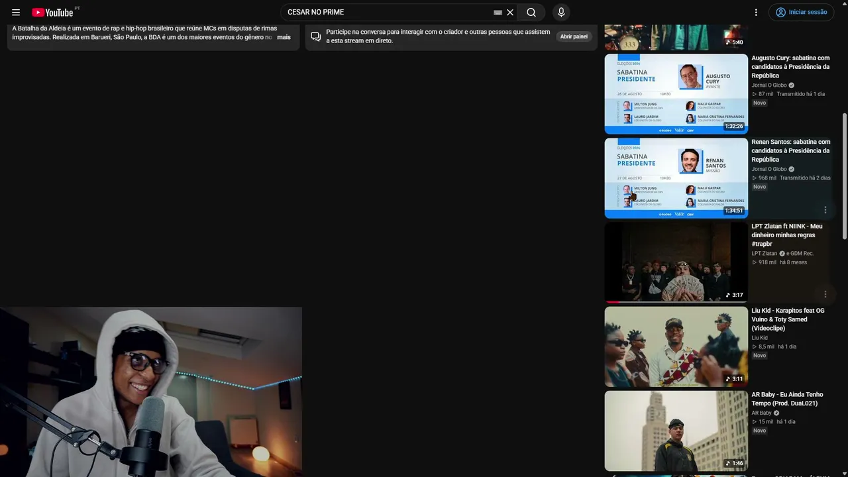The height and width of the screenshot is (477, 848).
Task: Open the three-dot menu on the LPT Zlatan video
Action: pyautogui.click(x=825, y=294)
